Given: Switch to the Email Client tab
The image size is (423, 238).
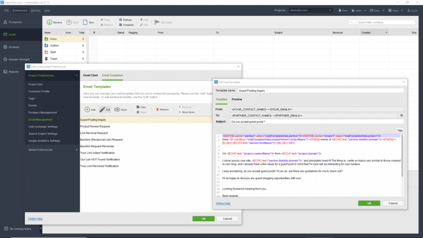Looking at the screenshot, I should pos(90,75).
